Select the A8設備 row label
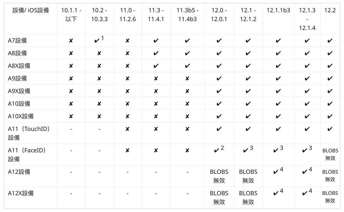344x212 pixels. [x=17, y=53]
